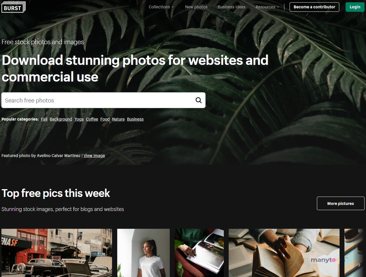Open the vintage car street photo
The height and width of the screenshot is (277, 366).
pyautogui.click(x=57, y=253)
